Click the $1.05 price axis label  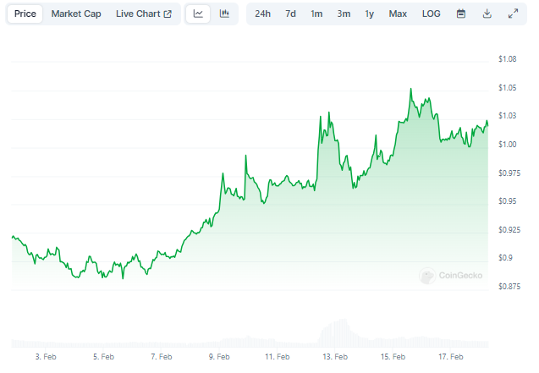[508, 88]
